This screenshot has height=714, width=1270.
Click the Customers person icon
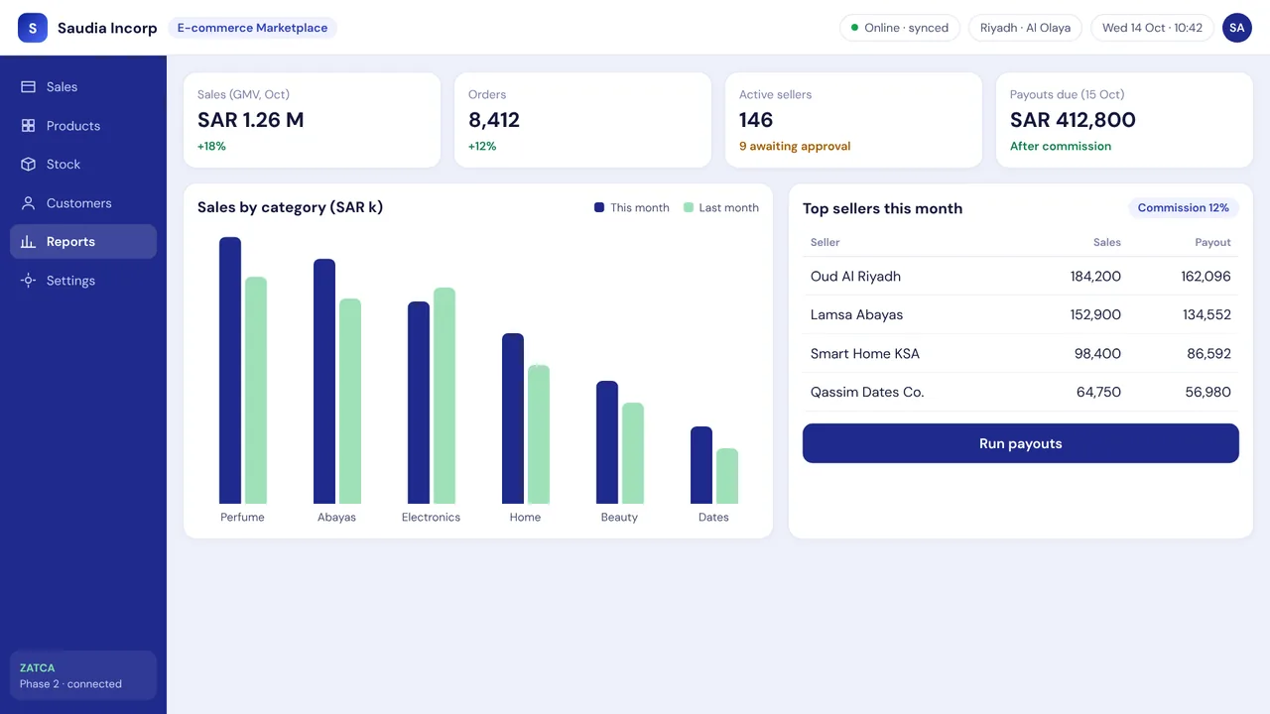(28, 203)
